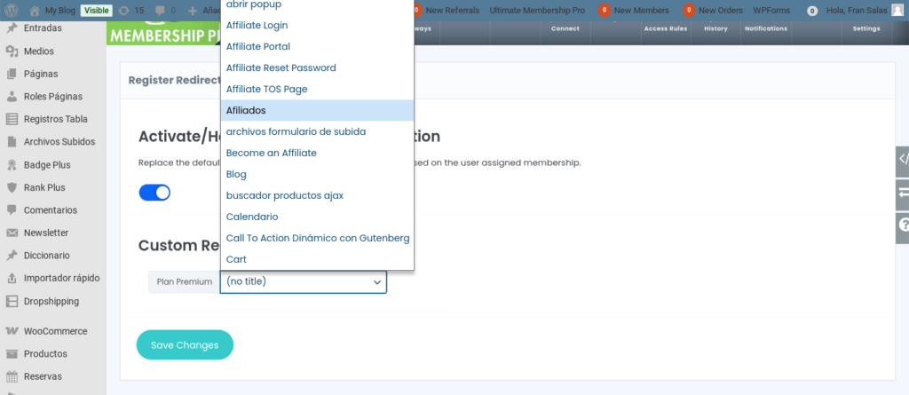Select Calendario option in the list
The height and width of the screenshot is (395, 909).
tap(317, 217)
